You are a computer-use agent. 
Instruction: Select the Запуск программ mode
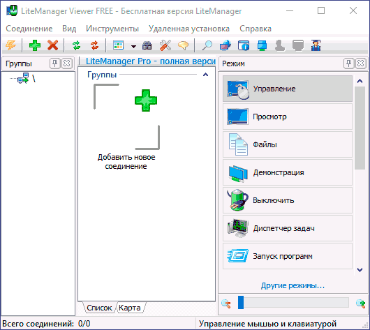[288, 256]
